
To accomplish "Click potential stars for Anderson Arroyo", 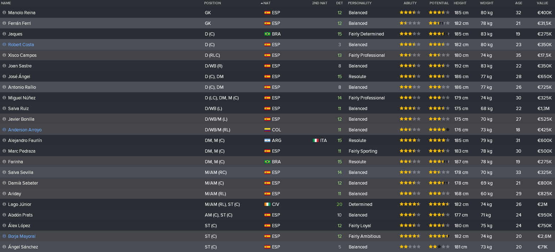I will tap(439, 130).
